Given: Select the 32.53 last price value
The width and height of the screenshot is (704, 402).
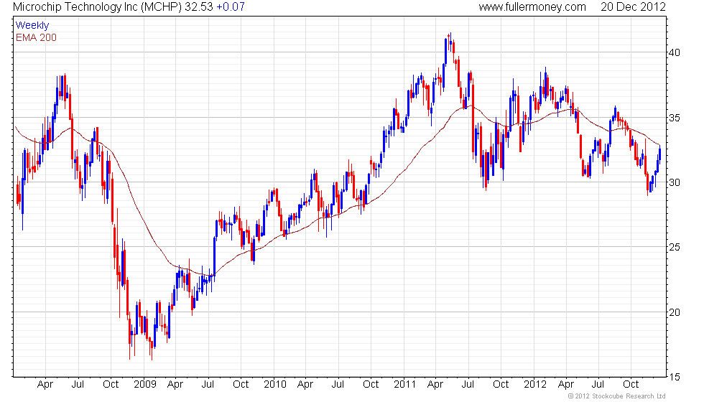Looking at the screenshot, I should point(198,6).
